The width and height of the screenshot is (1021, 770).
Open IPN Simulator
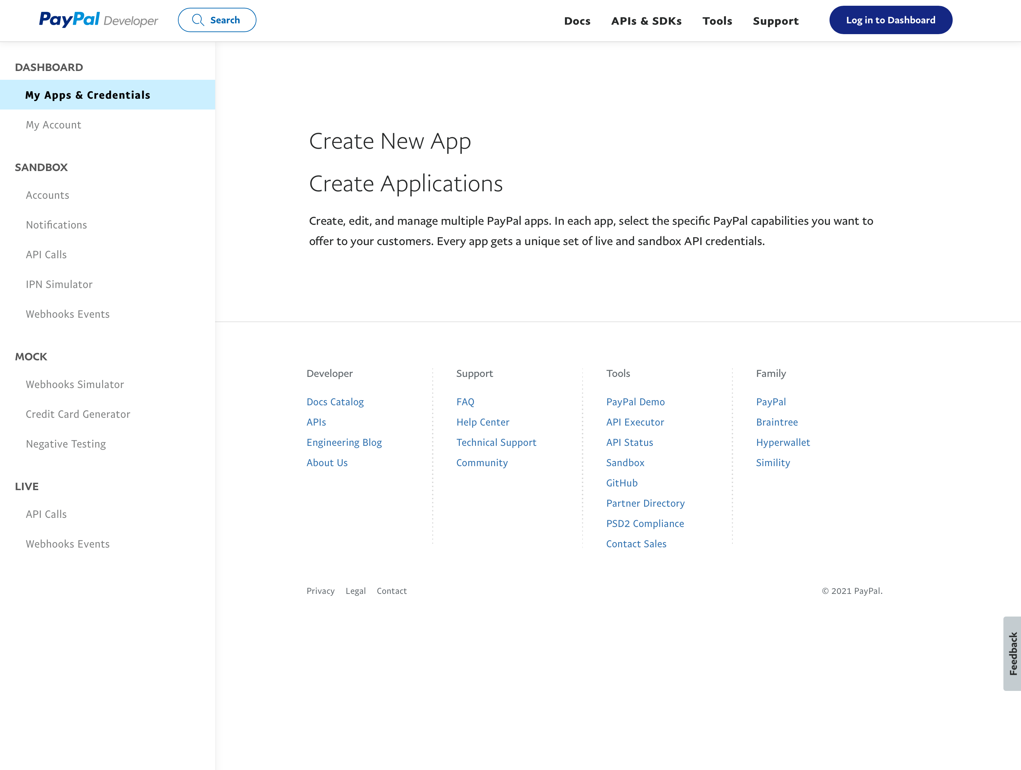point(59,285)
